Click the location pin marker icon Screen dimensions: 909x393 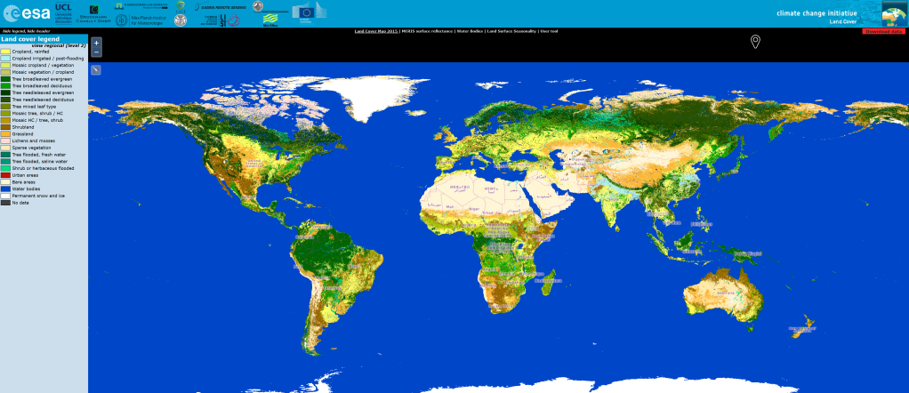[755, 42]
